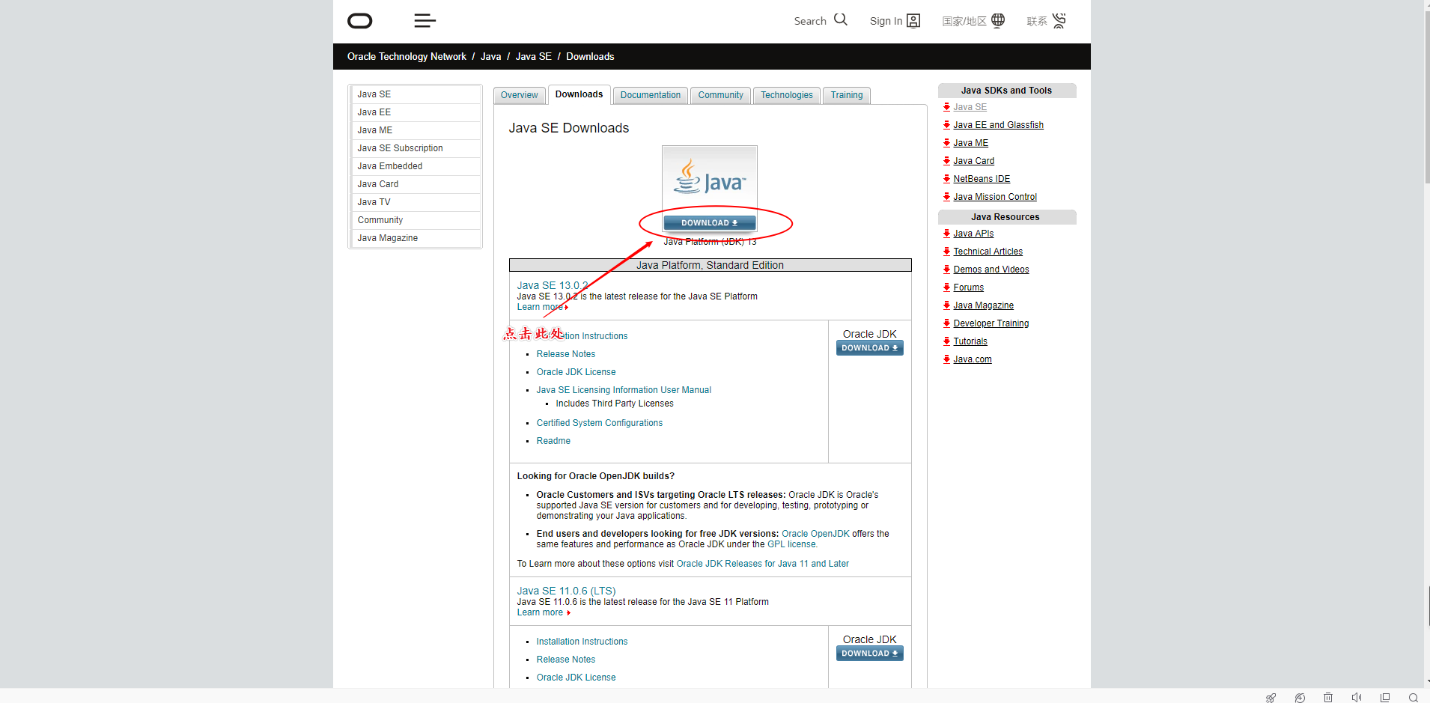Viewport: 1430px width, 703px height.
Task: Open Community in the left navigation menu
Action: click(x=416, y=220)
